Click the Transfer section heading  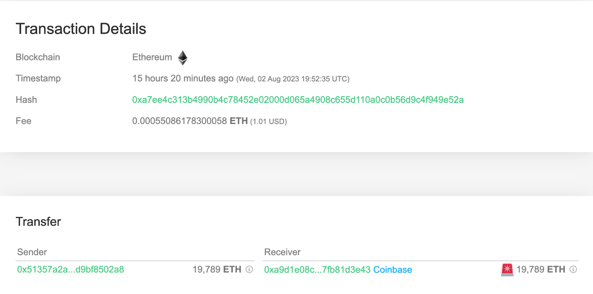38,222
